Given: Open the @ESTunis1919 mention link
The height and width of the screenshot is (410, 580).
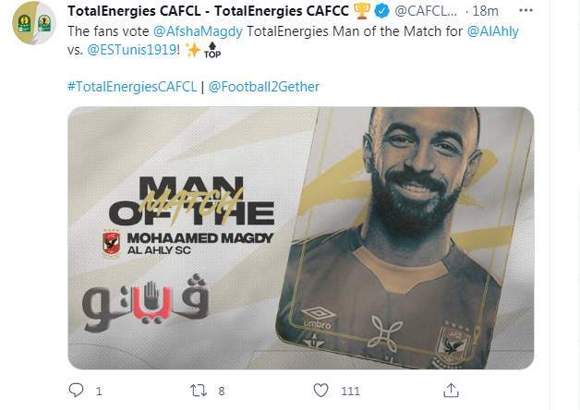Looking at the screenshot, I should coord(132,50).
